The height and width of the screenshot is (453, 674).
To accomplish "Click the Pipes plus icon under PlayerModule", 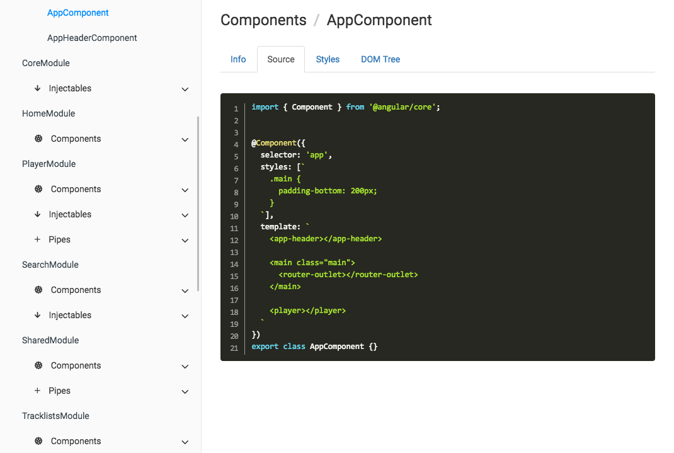I will 38,239.
